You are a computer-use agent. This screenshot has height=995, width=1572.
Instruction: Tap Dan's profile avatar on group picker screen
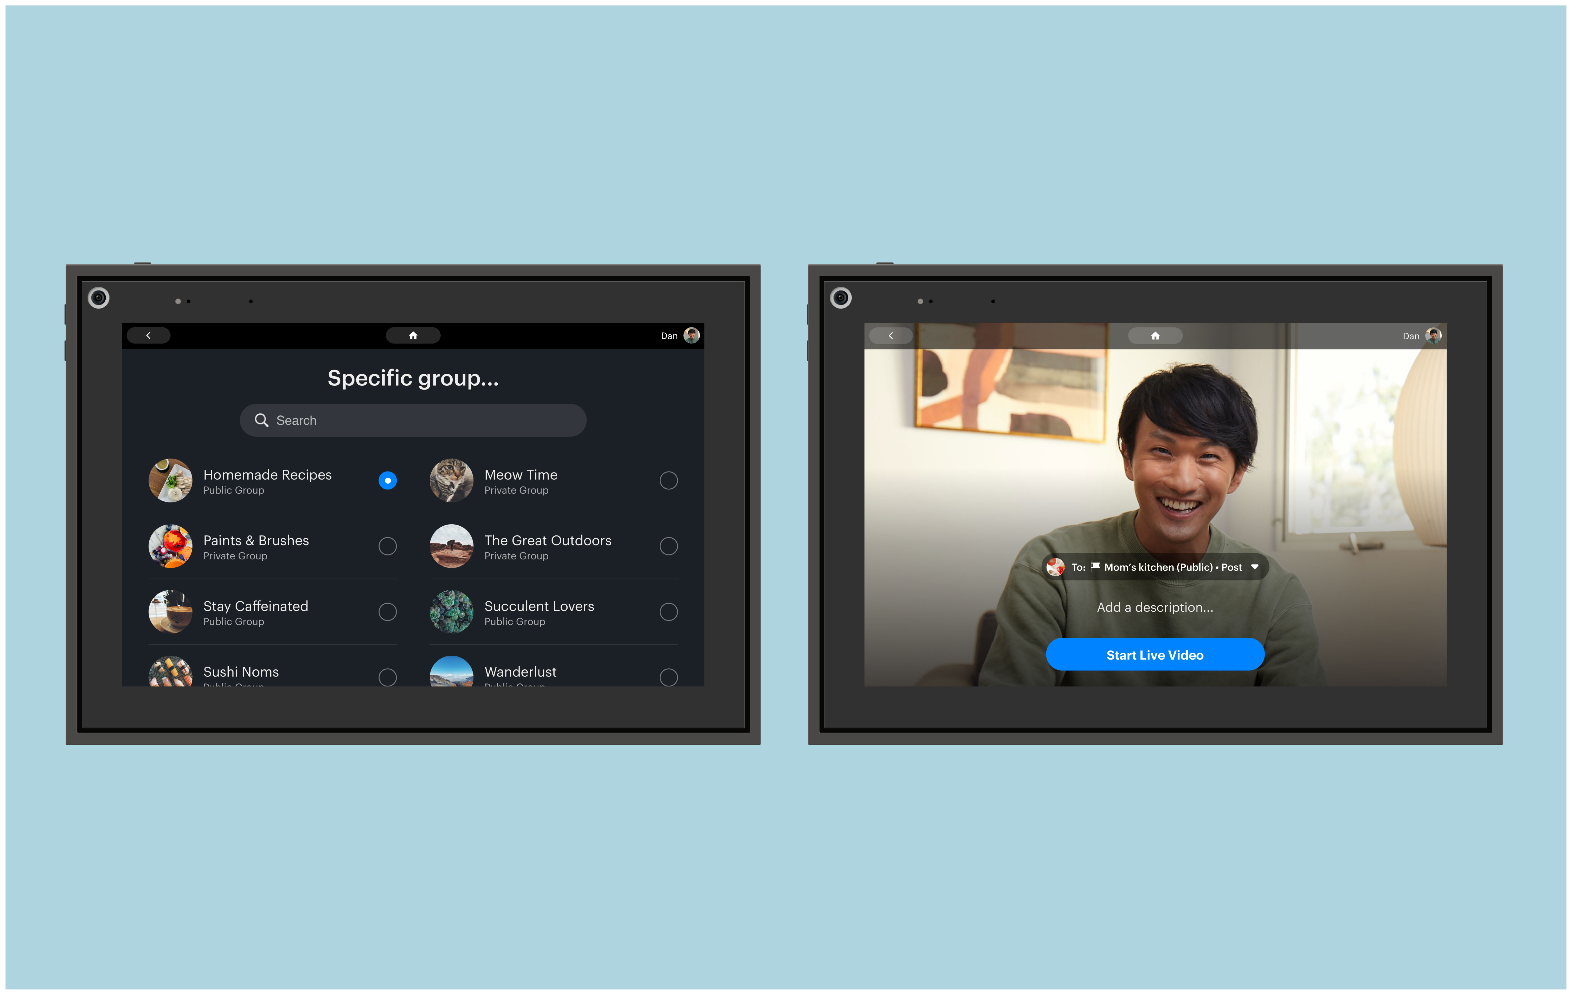click(x=691, y=335)
